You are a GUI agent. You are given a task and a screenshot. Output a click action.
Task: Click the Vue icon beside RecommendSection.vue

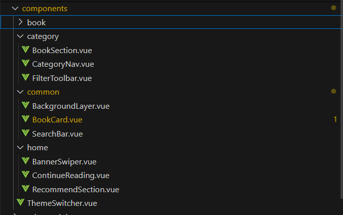tap(26, 189)
